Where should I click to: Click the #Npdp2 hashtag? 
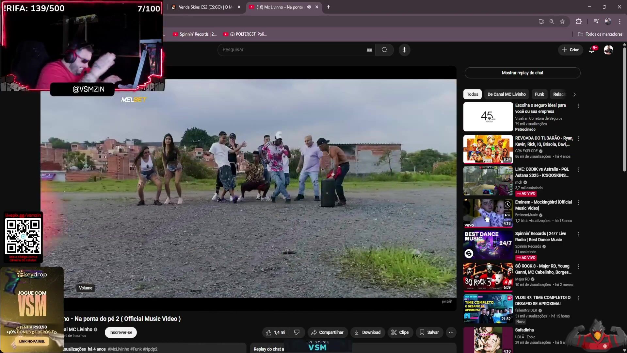150,349
